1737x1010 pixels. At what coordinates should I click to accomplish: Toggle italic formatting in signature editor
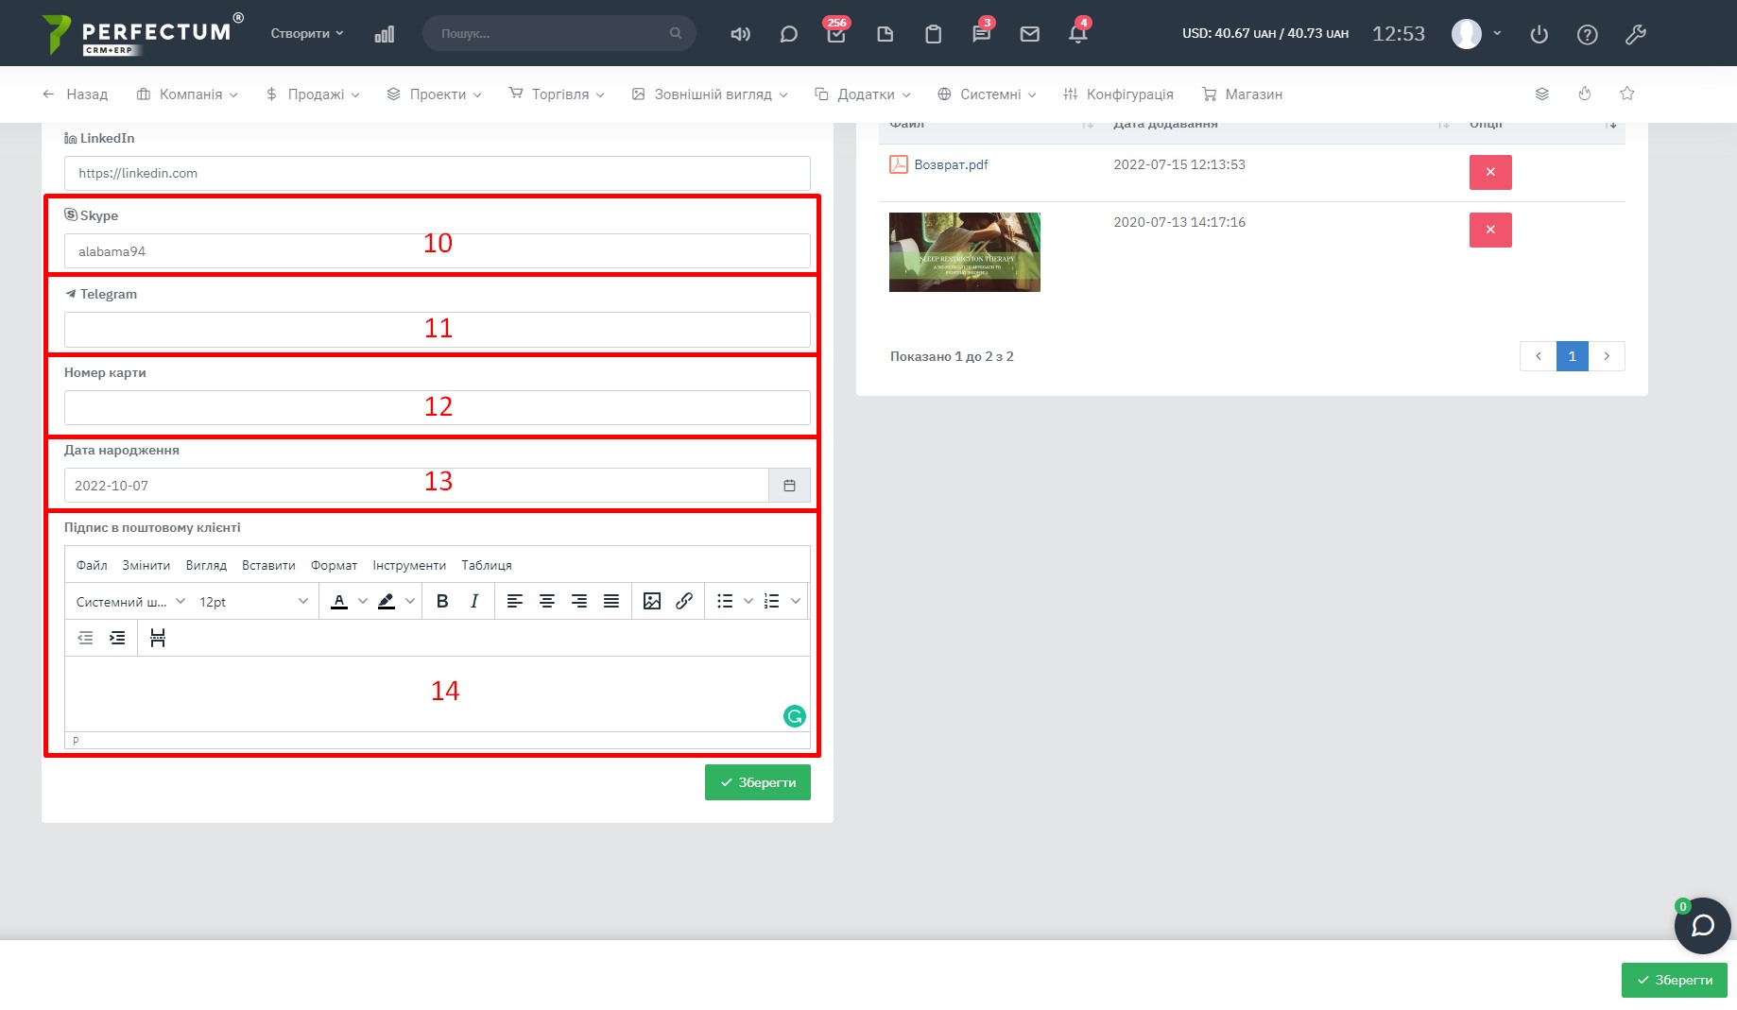point(474,602)
